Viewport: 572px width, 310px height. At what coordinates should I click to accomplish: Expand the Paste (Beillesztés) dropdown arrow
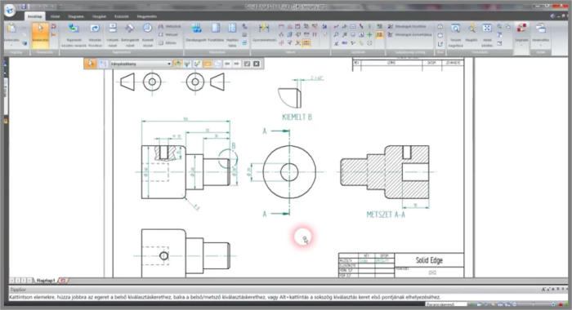click(11, 46)
